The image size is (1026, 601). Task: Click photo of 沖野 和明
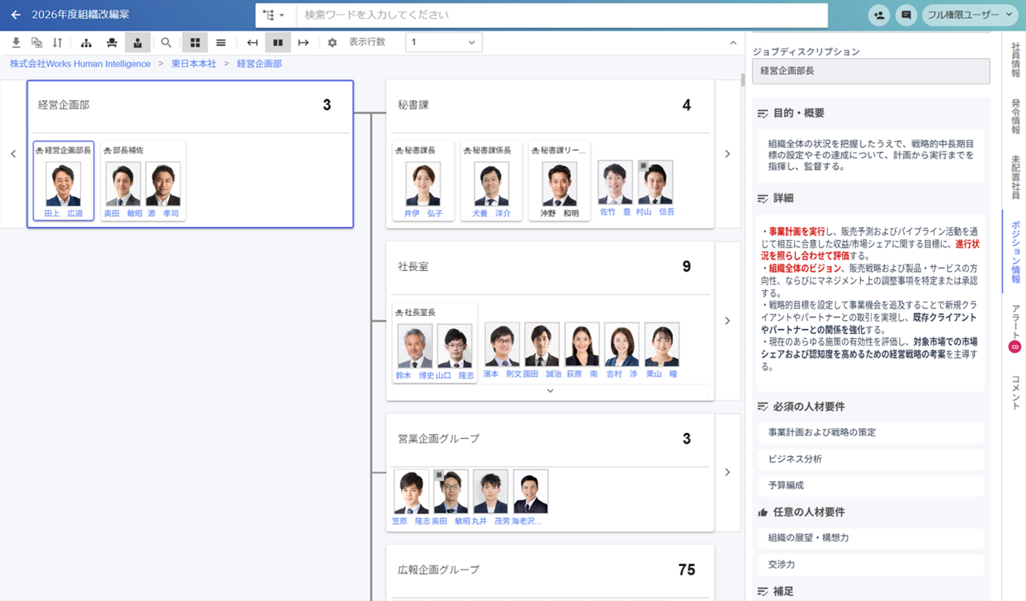click(560, 184)
